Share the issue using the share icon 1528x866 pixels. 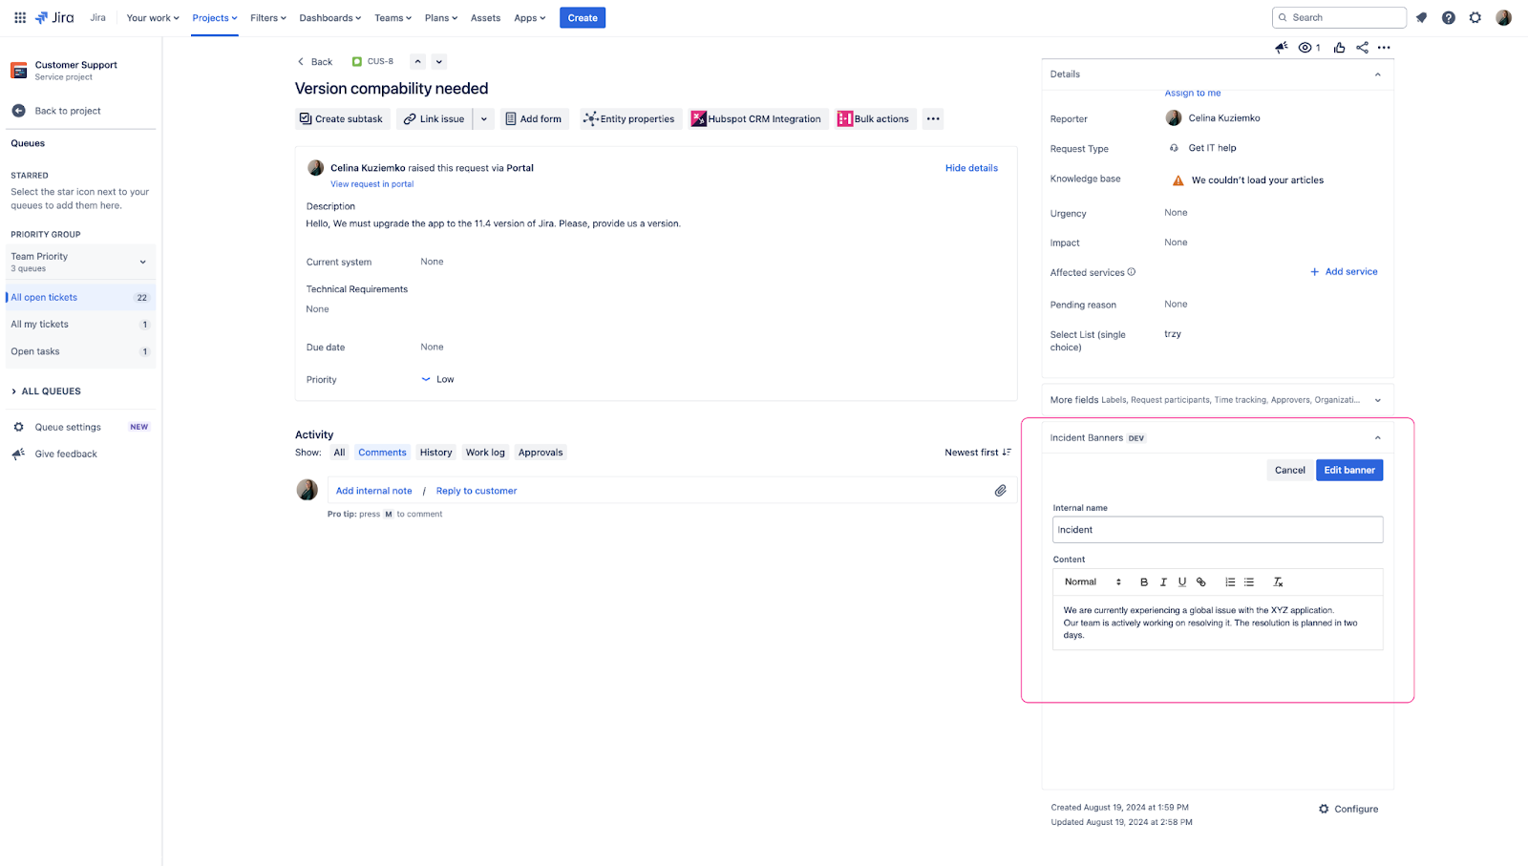click(1362, 48)
